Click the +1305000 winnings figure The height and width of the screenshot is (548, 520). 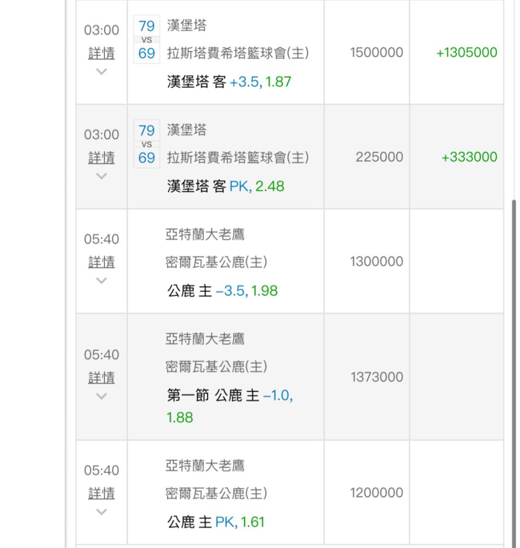tap(466, 53)
